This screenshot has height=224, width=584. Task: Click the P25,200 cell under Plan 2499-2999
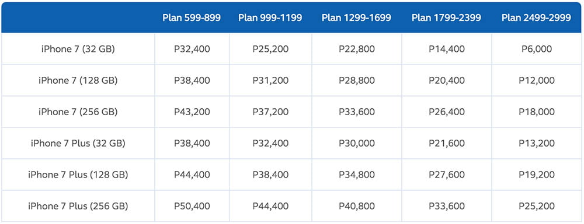536,206
